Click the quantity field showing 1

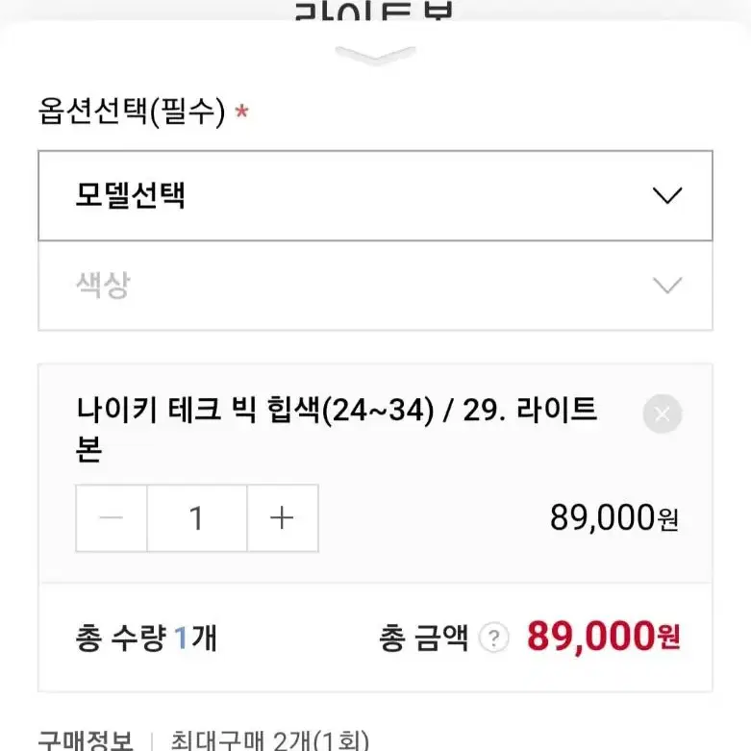coord(197,517)
